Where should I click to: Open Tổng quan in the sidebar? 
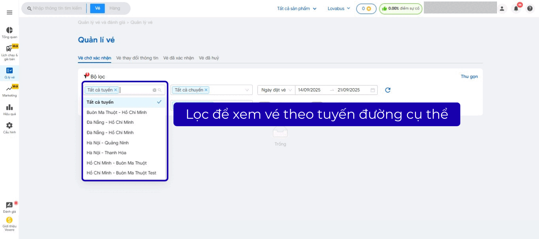[x=10, y=30]
